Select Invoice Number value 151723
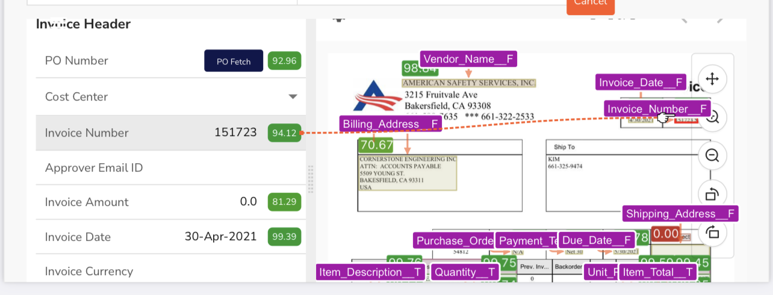Image resolution: width=773 pixels, height=295 pixels. pyautogui.click(x=235, y=132)
